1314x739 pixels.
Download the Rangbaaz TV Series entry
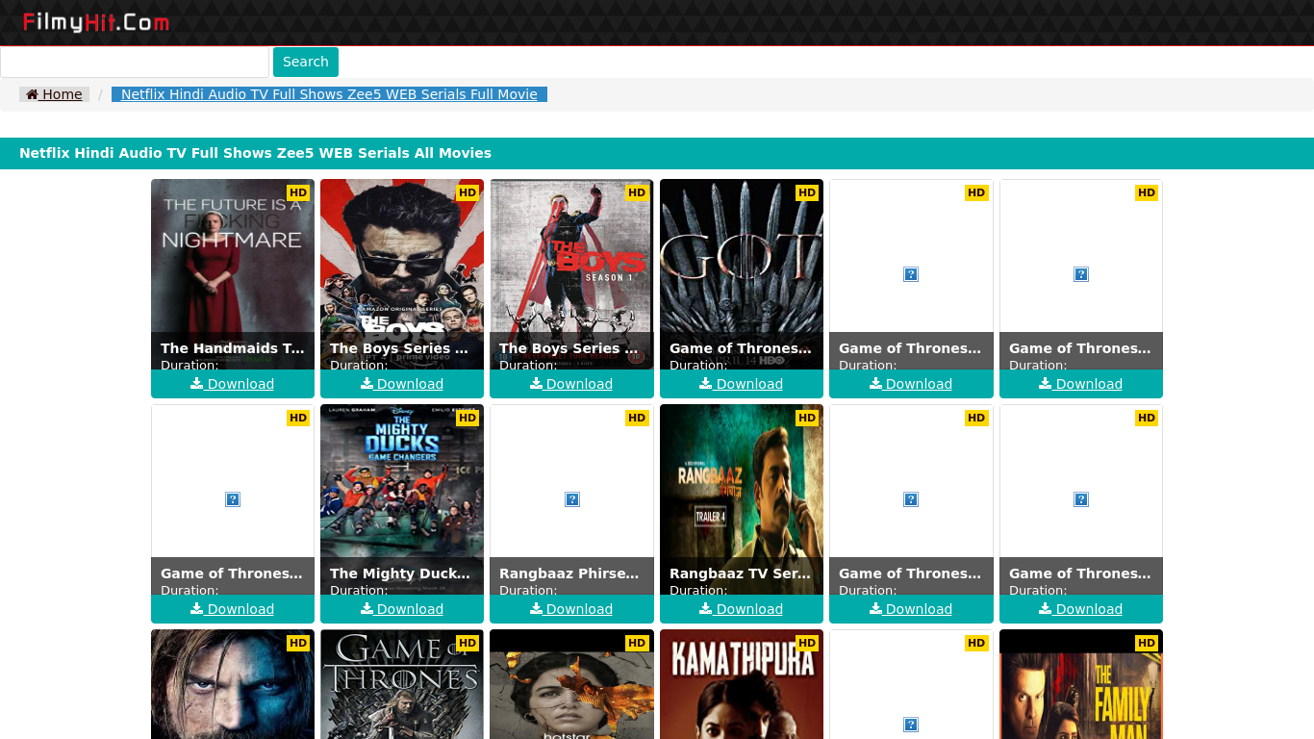(x=741, y=609)
